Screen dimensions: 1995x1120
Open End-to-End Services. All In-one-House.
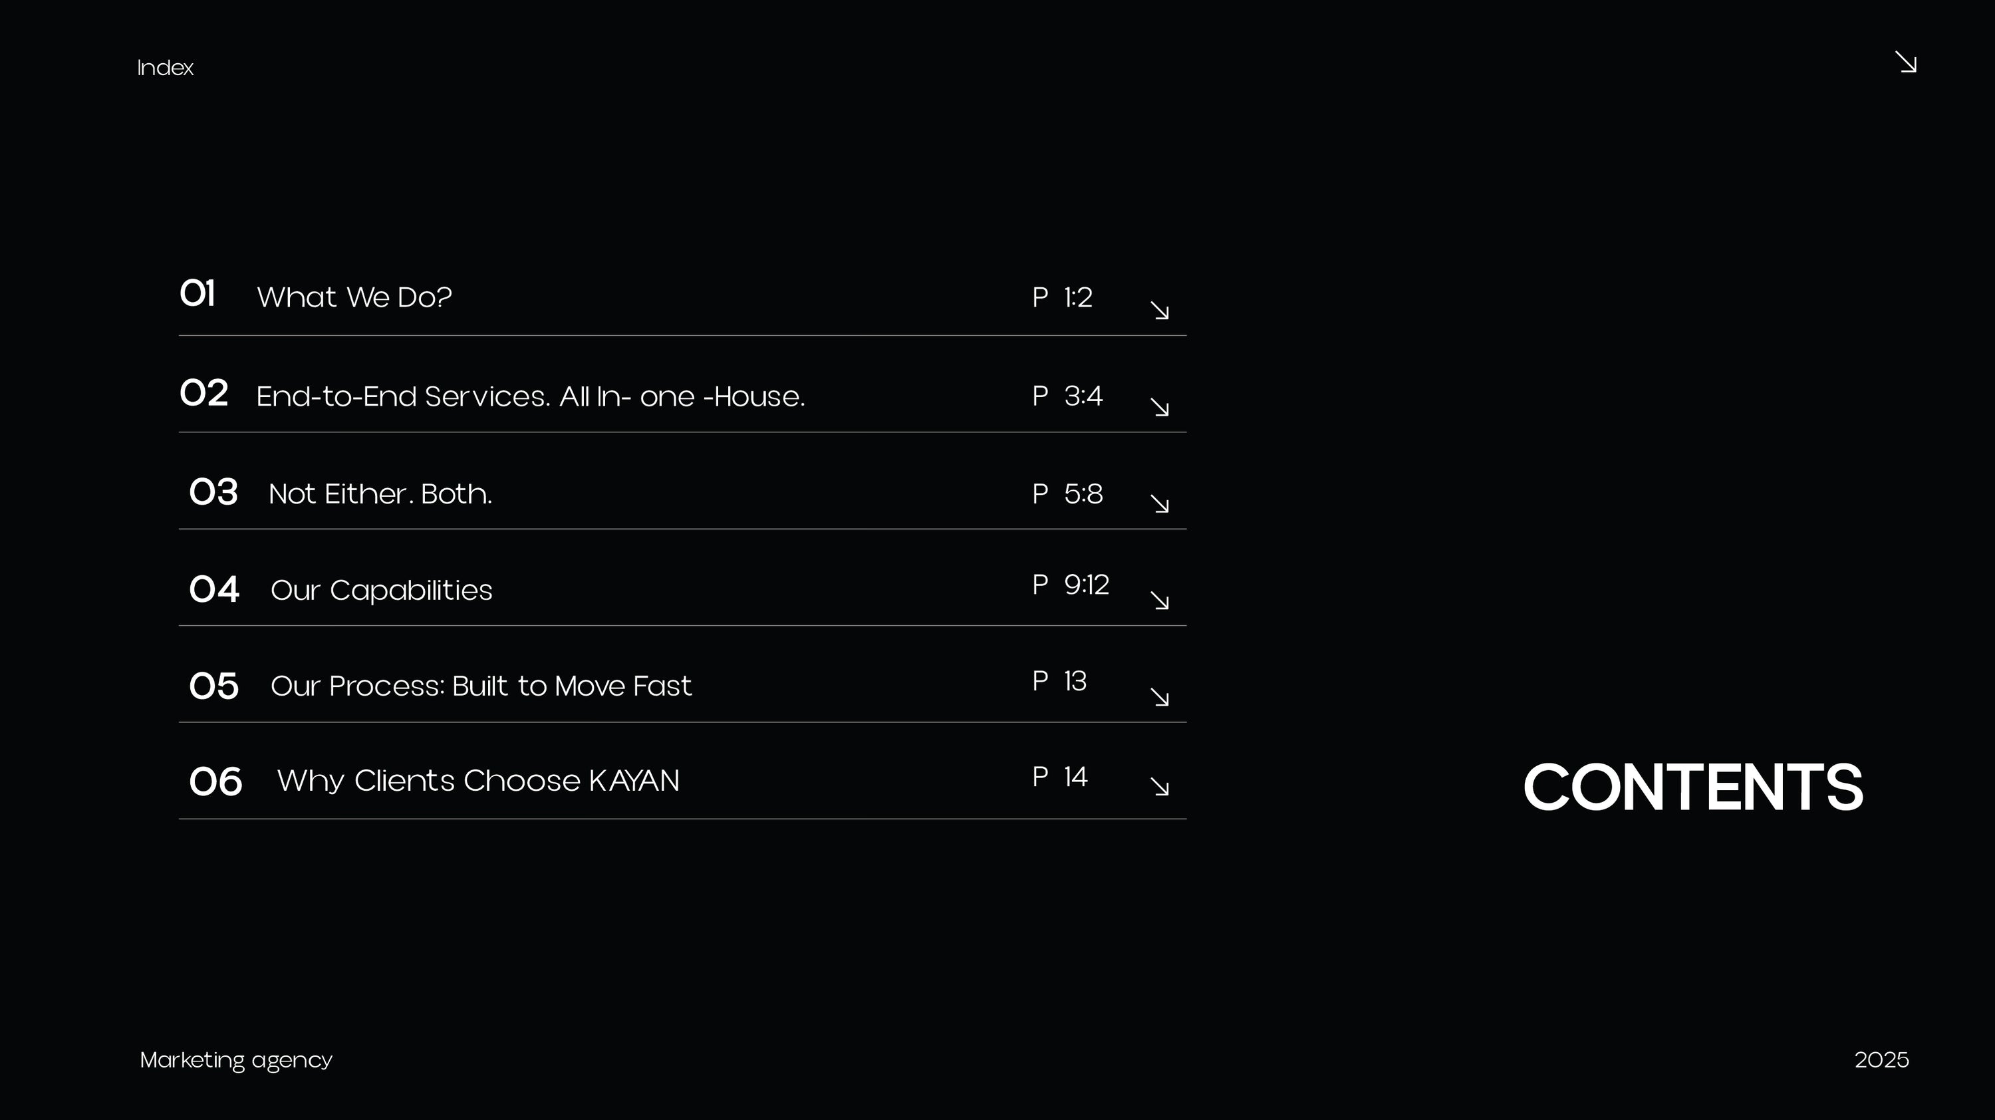pyautogui.click(x=531, y=396)
